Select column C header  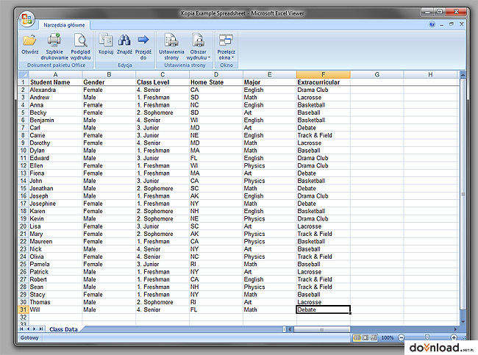pos(163,75)
